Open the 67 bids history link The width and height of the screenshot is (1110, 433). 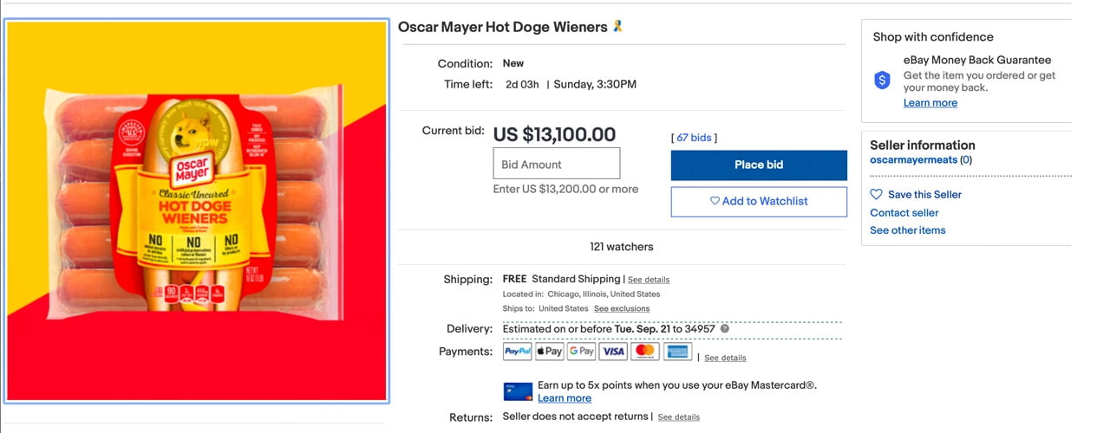click(694, 138)
